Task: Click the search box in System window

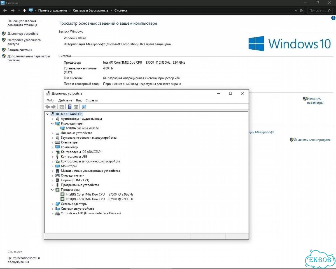Action: point(320,10)
